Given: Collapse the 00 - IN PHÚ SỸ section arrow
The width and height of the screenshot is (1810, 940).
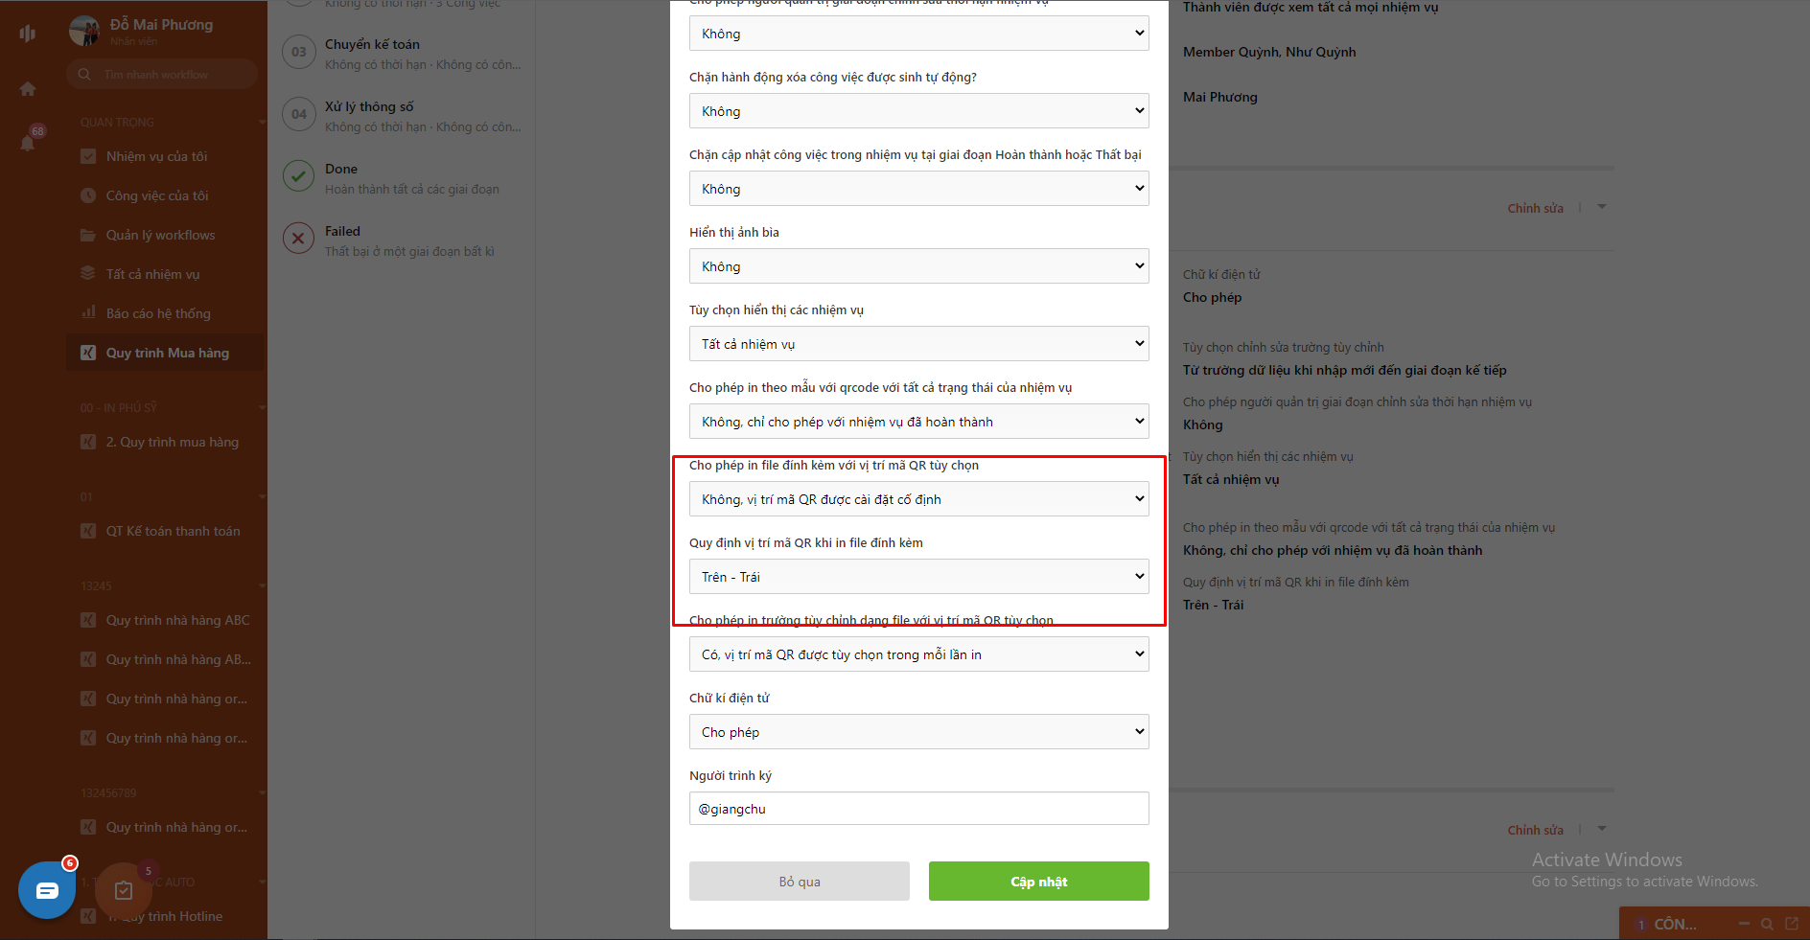Looking at the screenshot, I should (262, 408).
